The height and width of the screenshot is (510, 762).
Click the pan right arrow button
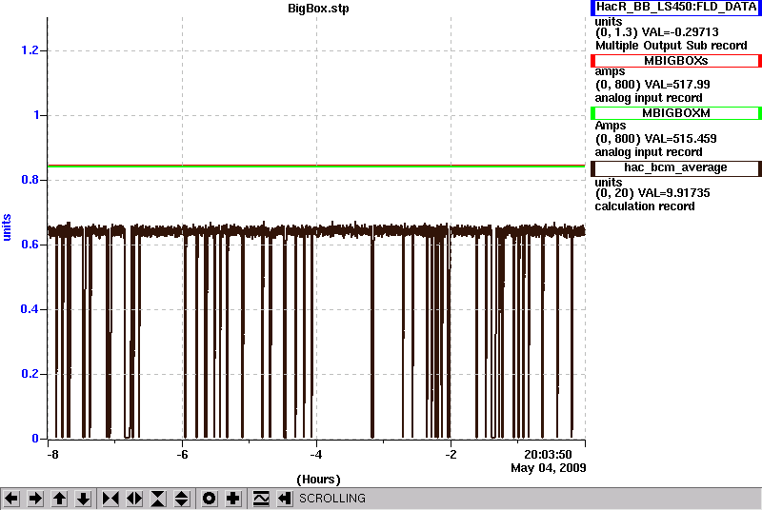click(35, 499)
